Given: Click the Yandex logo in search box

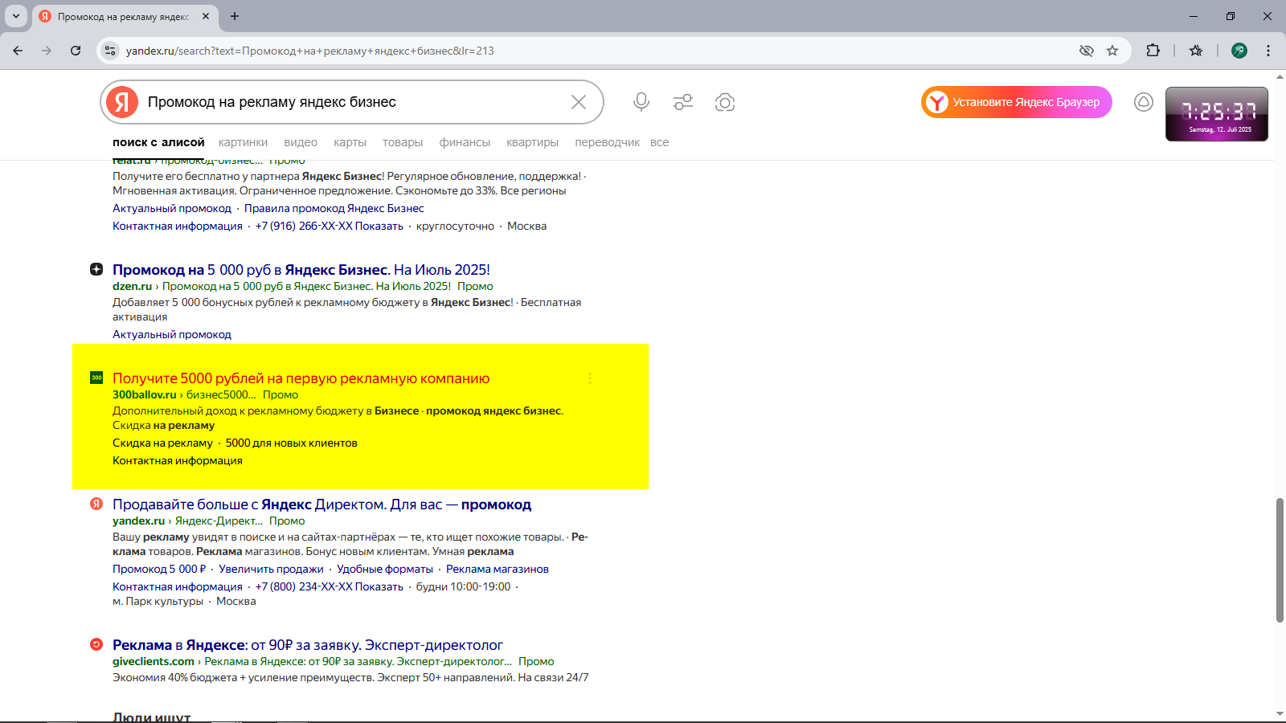Looking at the screenshot, I should point(122,102).
